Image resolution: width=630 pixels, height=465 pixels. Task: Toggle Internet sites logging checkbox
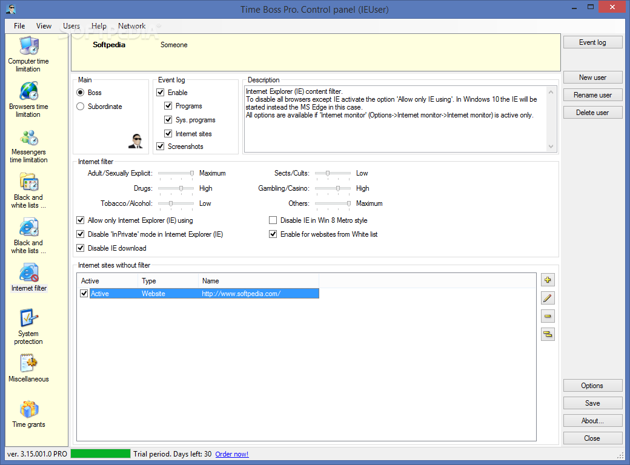click(168, 134)
